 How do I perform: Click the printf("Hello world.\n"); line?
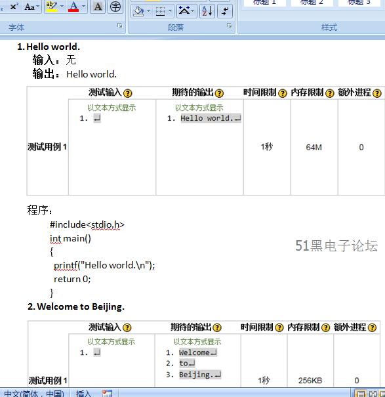[104, 265]
